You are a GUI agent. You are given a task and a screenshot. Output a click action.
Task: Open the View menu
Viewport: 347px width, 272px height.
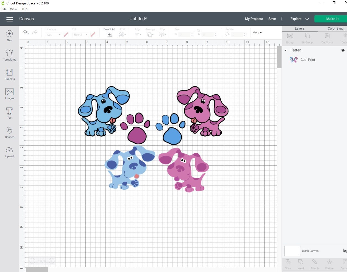[14, 9]
